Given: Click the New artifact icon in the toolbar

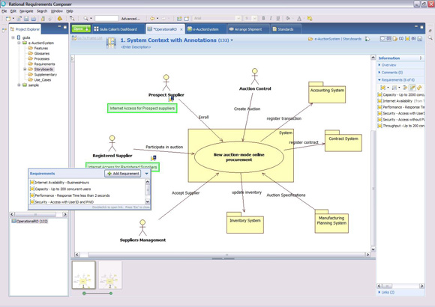Looking at the screenshot, I should [x=8, y=19].
